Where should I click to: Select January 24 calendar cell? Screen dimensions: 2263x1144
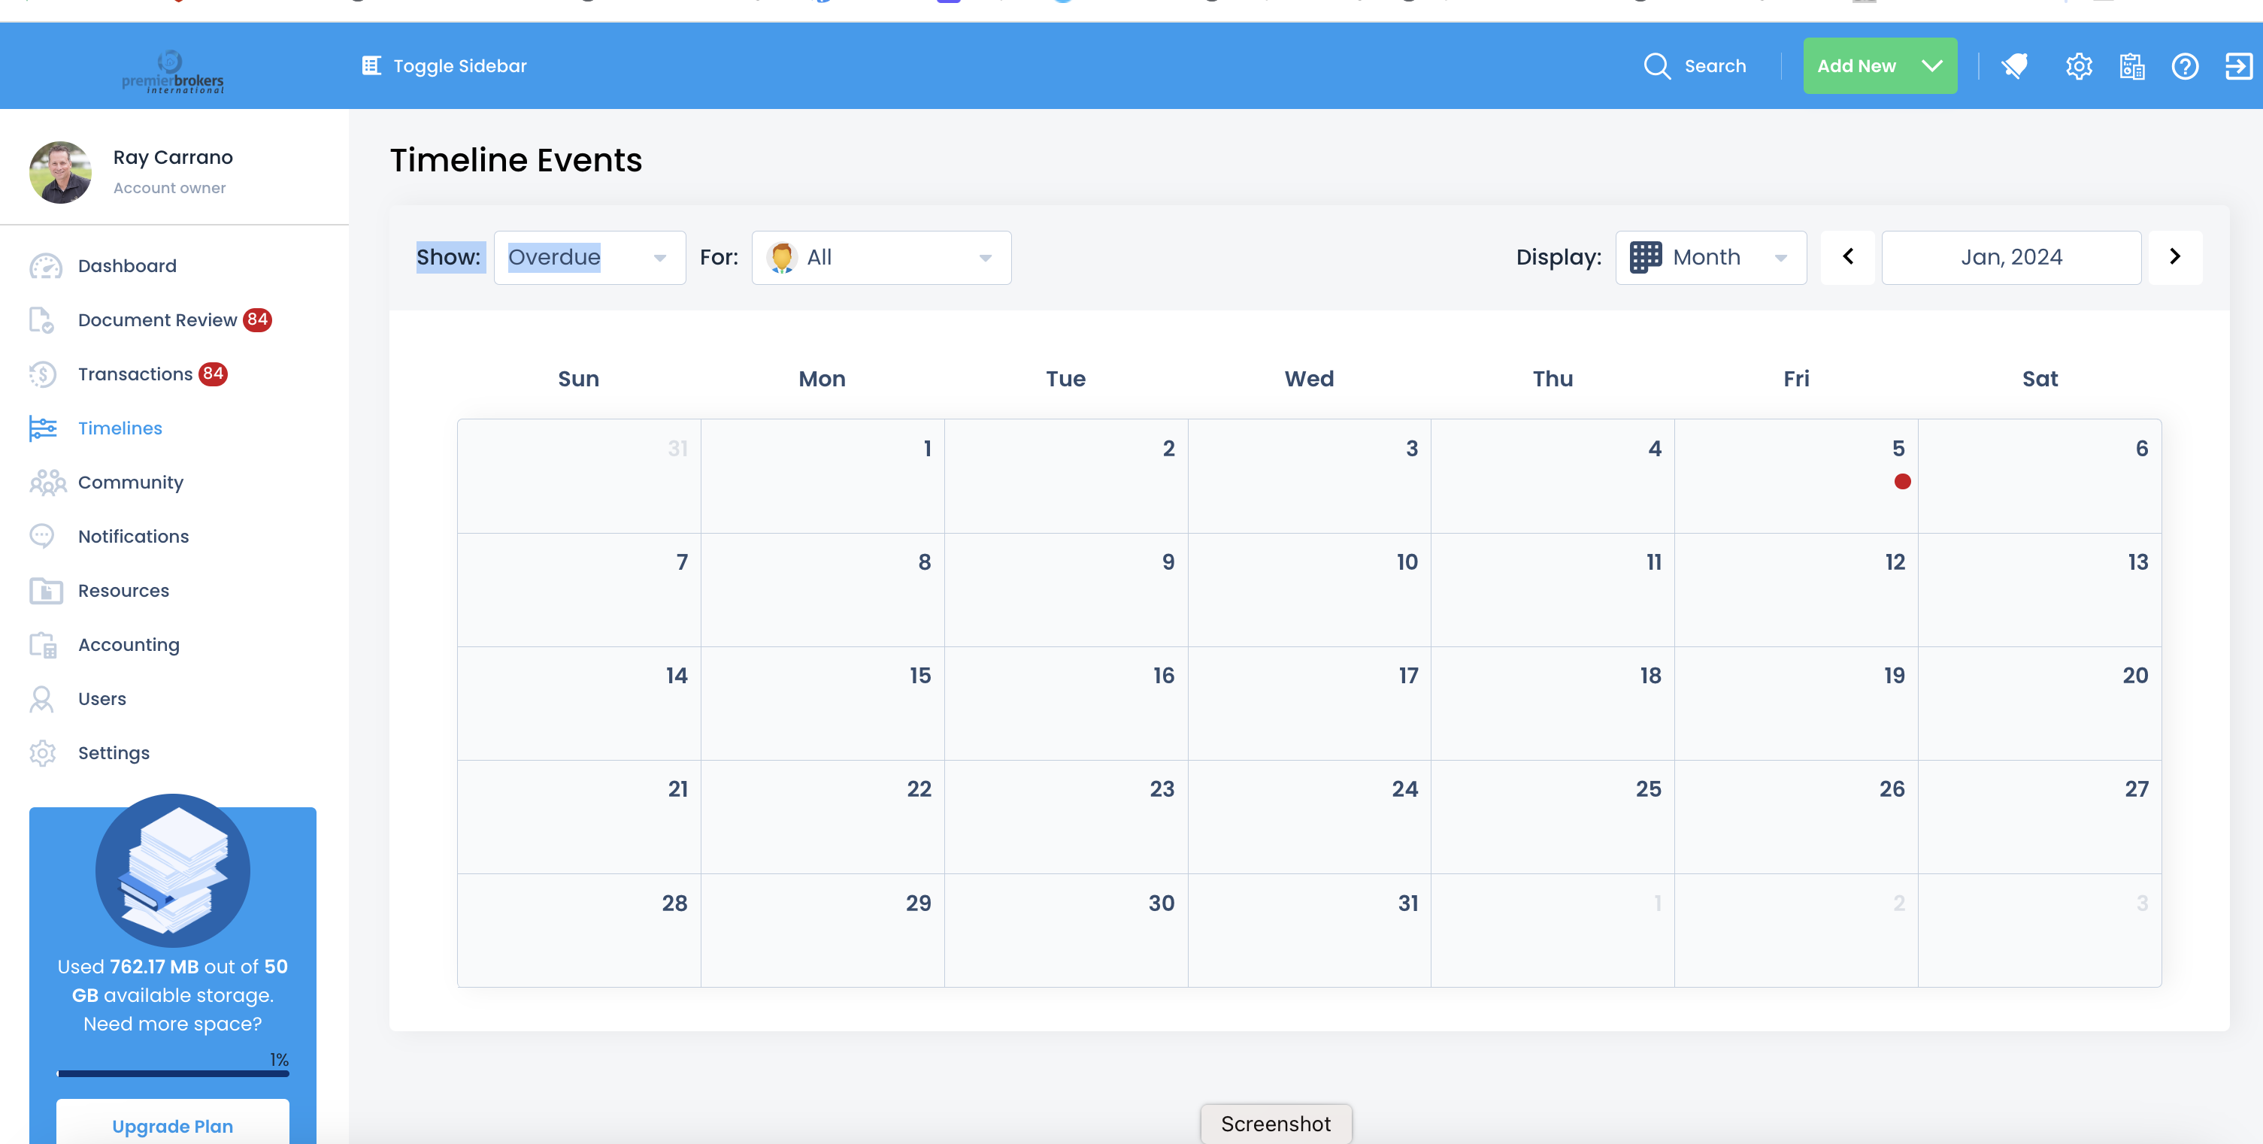[x=1309, y=816]
